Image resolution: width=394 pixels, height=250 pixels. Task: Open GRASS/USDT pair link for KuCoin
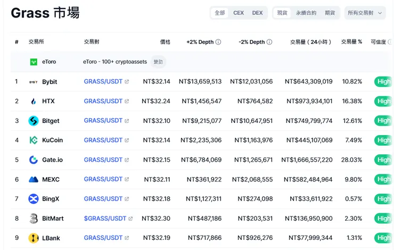[103, 140]
